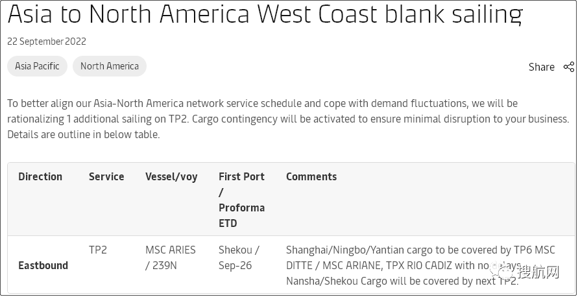Click the Eastbound direction cell
The image size is (578, 297).
(43, 265)
